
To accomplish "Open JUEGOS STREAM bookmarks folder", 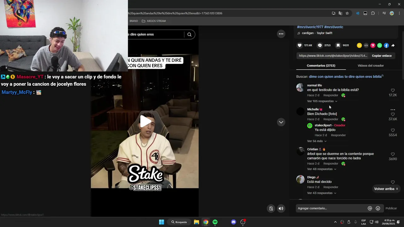I will click(154, 21).
